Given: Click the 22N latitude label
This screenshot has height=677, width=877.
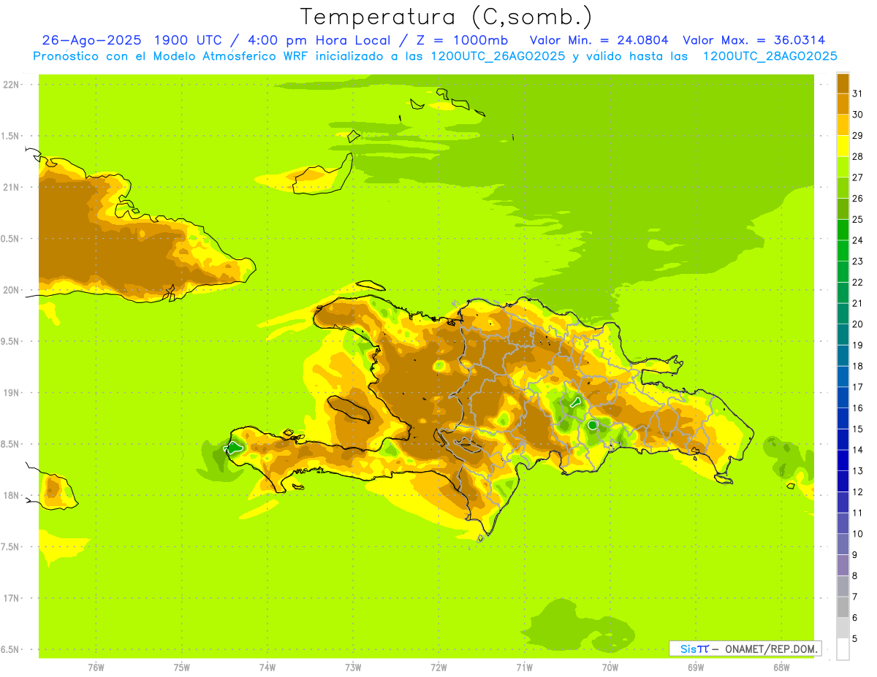Looking at the screenshot, I should 12,85.
